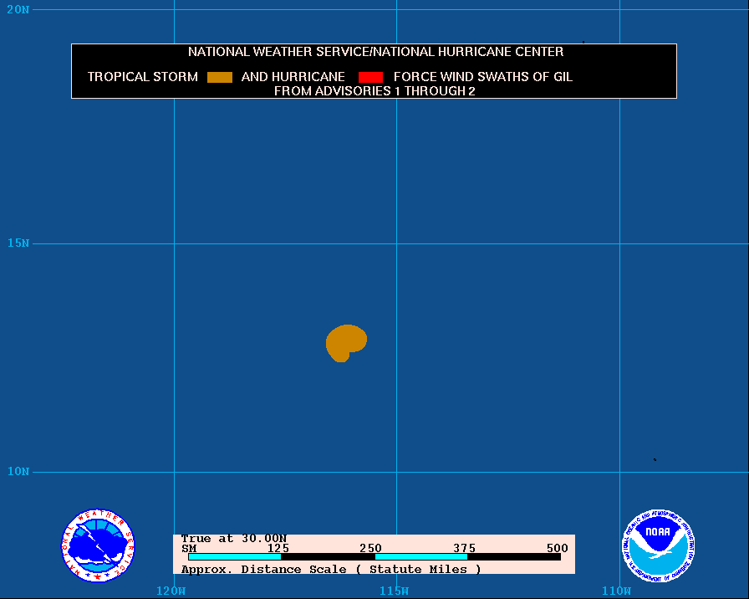
Task: Click the '250' scale mark label
Action: (x=370, y=548)
